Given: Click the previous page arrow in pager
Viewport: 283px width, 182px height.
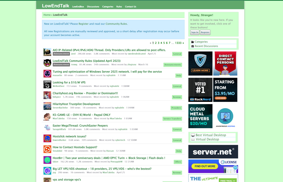Looking at the screenshot, I should click(x=151, y=43).
